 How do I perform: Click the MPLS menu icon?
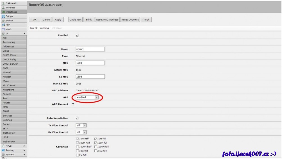coord(3,146)
